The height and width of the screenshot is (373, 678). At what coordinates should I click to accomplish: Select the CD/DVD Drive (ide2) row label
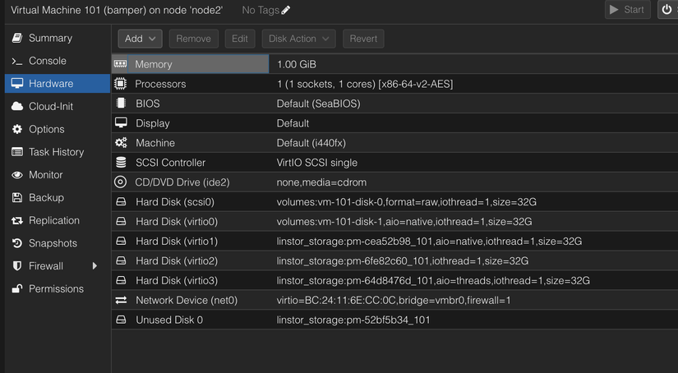pos(182,182)
